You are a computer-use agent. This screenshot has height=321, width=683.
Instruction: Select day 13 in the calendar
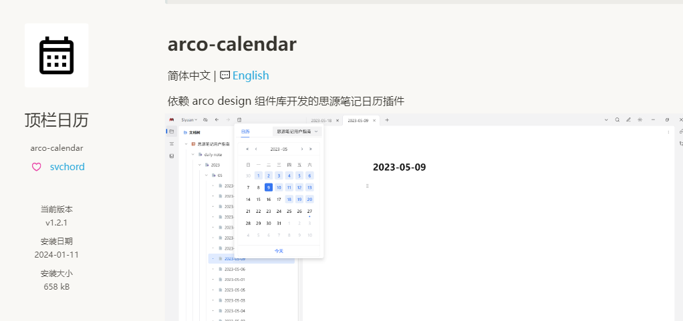309,188
